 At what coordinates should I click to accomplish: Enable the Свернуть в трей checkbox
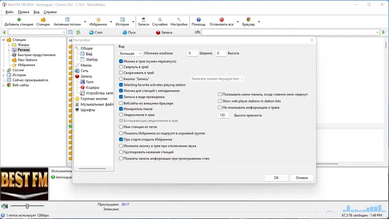(x=121, y=67)
